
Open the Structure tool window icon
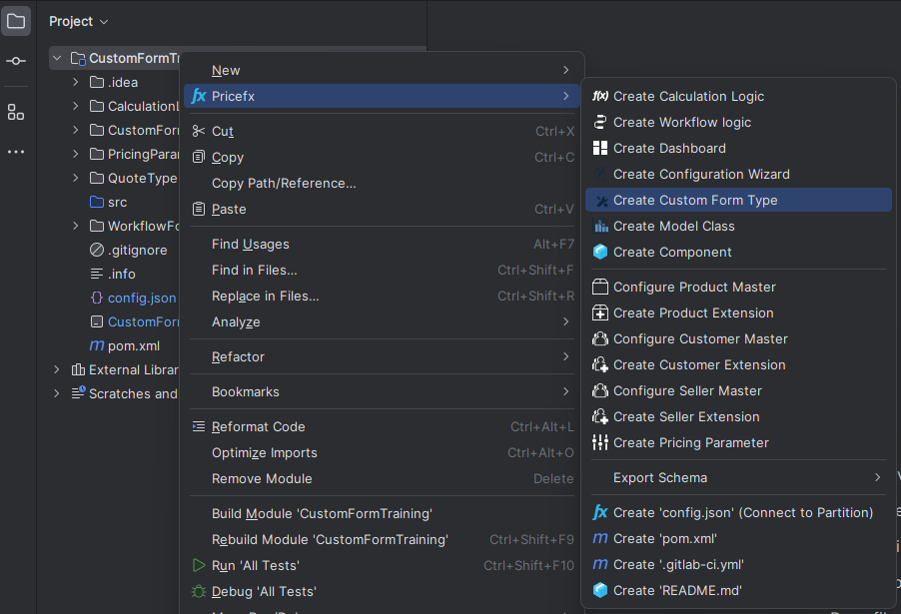[16, 112]
